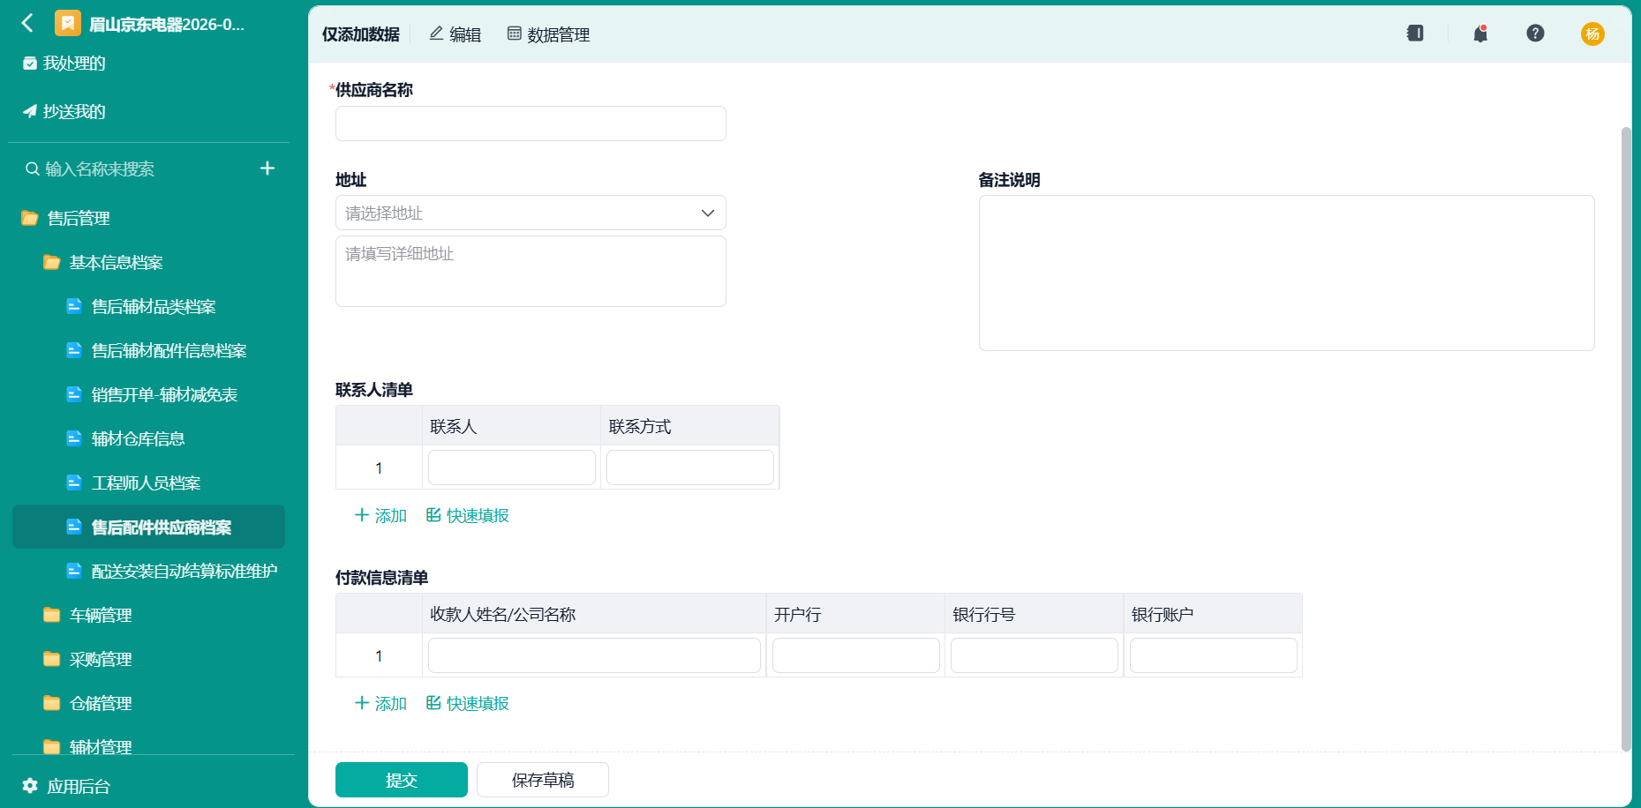Click the plus icon beside sidebar search
This screenshot has width=1641, height=808.
(x=267, y=168)
